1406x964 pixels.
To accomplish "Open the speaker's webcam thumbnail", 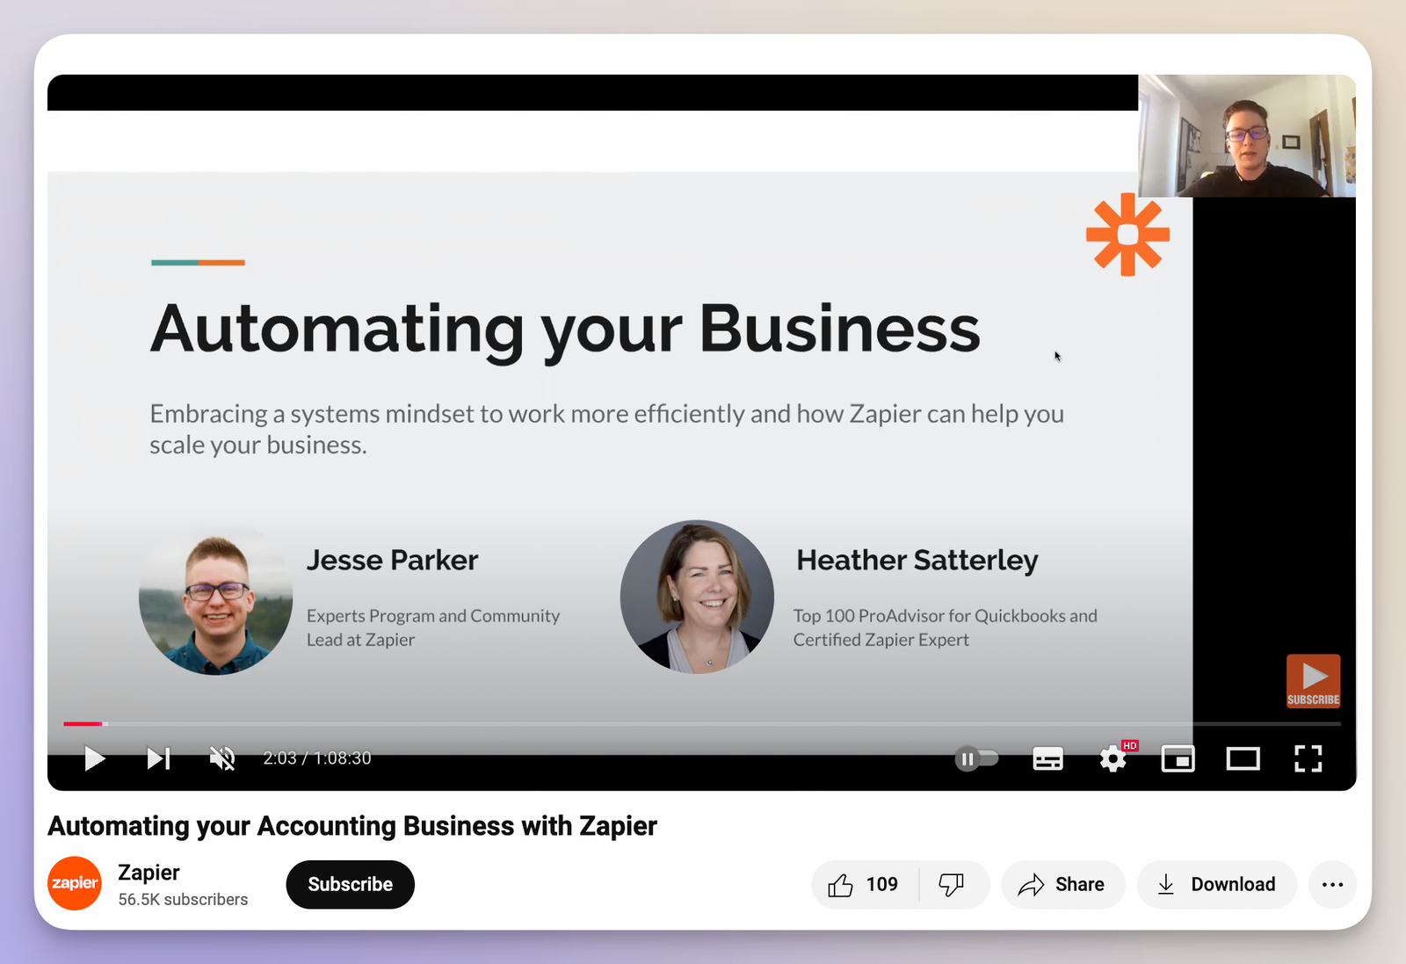I will pyautogui.click(x=1246, y=135).
